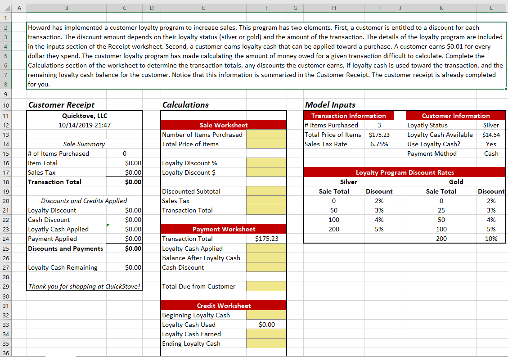Select the Total Price of Items $175.23 input
The width and height of the screenshot is (508, 357).
pos(379,135)
